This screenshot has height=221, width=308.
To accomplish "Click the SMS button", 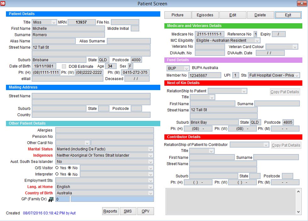I will [x=128, y=211].
